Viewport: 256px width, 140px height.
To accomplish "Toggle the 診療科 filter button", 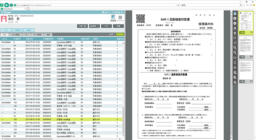I will tap(29, 30).
